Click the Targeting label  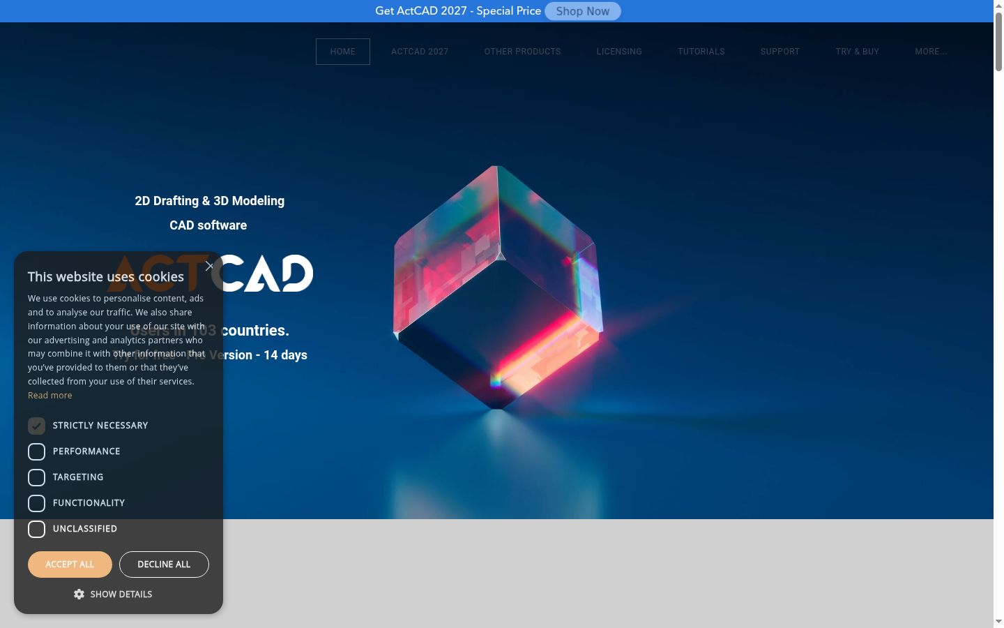[x=78, y=477]
